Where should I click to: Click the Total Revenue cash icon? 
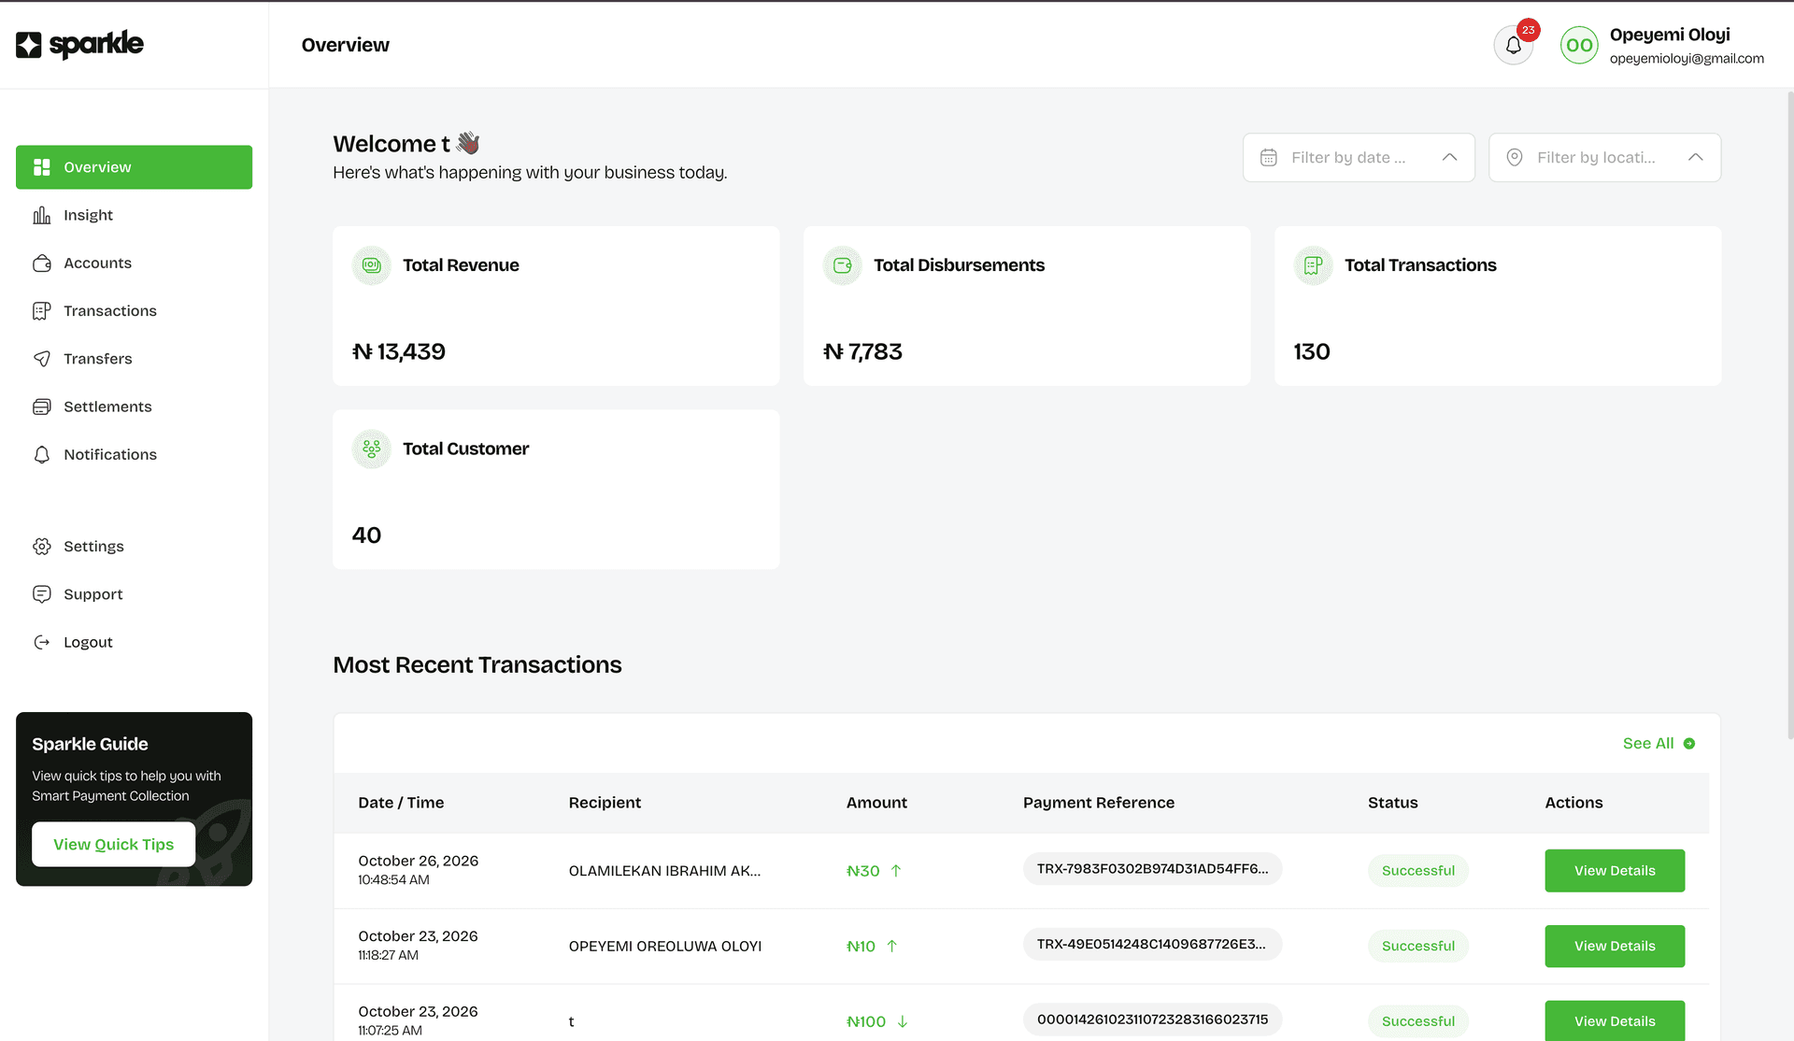tap(371, 265)
